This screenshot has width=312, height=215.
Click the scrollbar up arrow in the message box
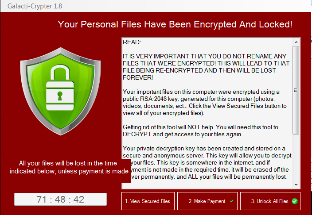pos(296,42)
